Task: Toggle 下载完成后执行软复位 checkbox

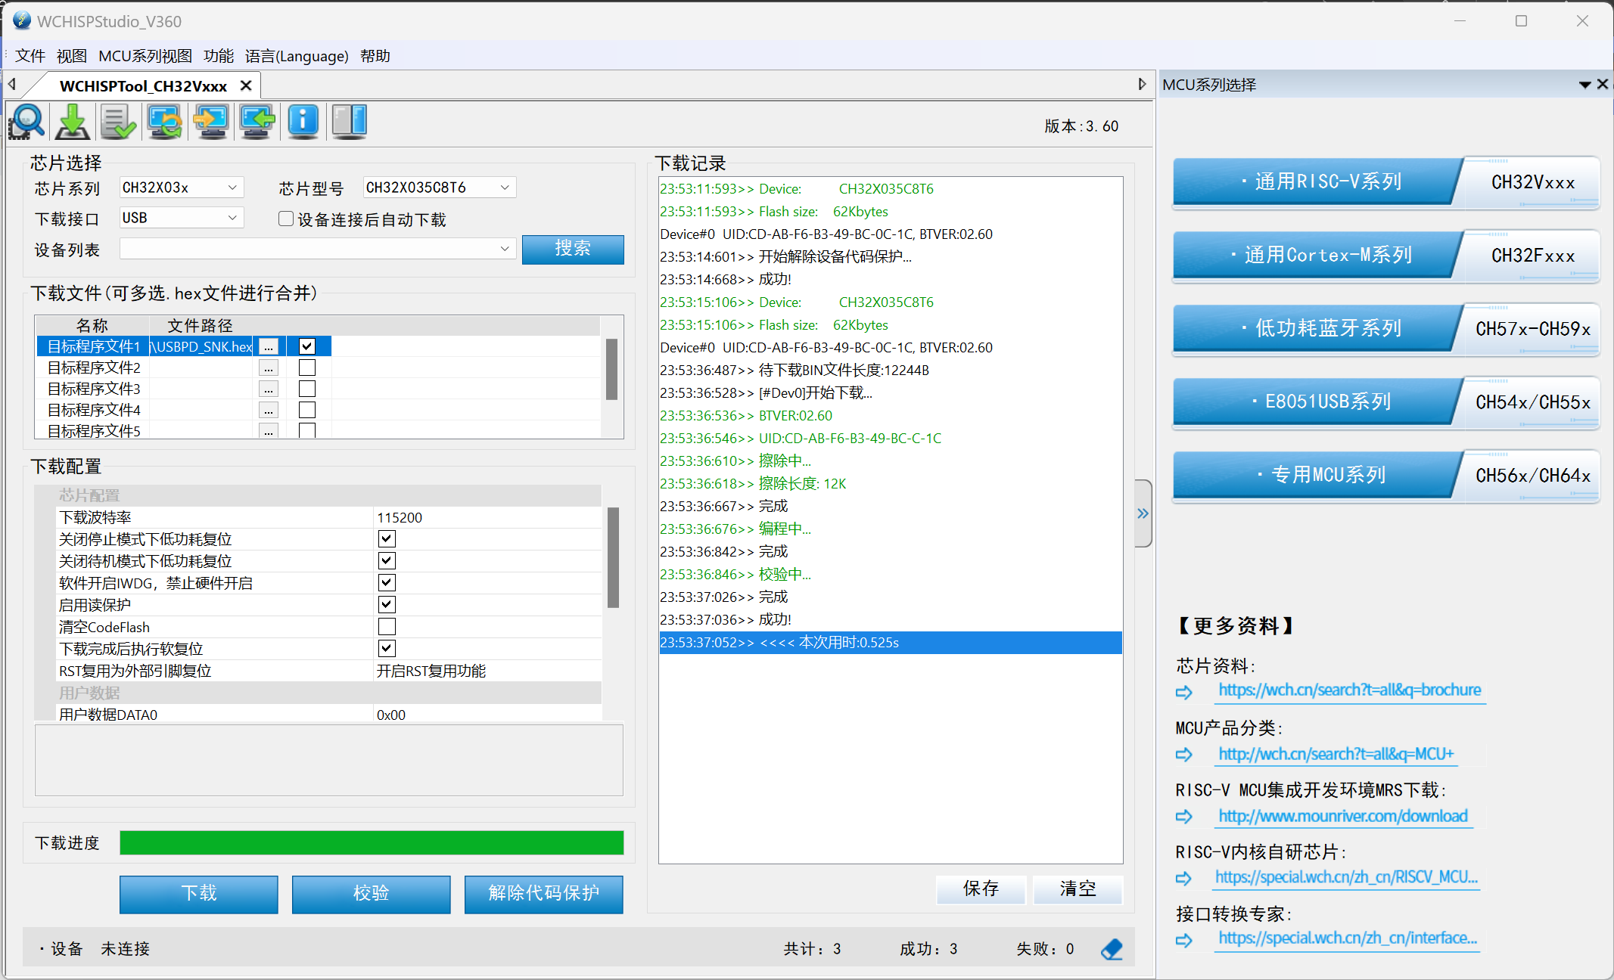Action: 387,648
